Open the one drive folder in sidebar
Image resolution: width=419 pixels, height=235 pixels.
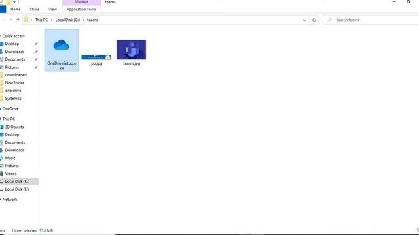coord(13,91)
